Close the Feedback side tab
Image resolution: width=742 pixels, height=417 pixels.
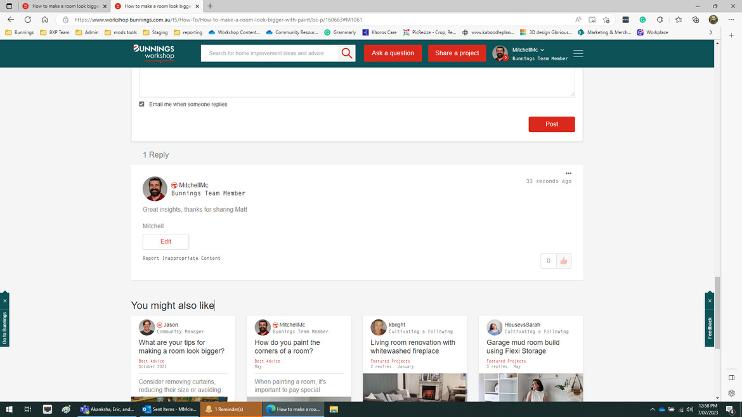[x=710, y=300]
